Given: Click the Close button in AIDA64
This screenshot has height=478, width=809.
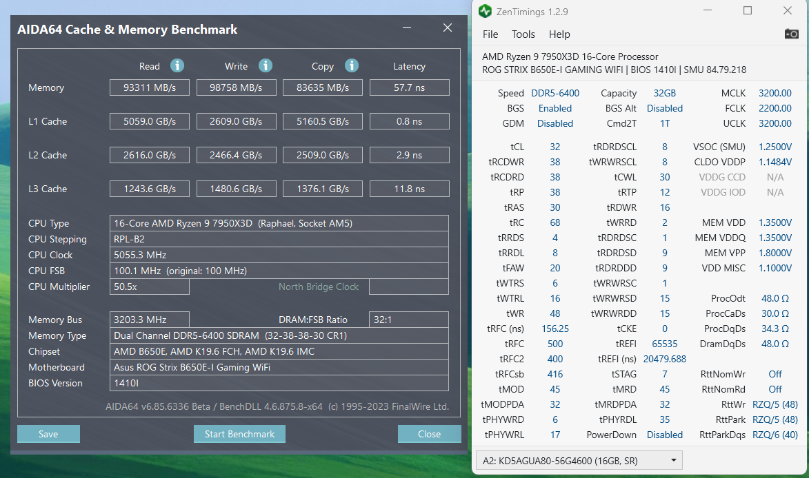Looking at the screenshot, I should click(x=429, y=434).
